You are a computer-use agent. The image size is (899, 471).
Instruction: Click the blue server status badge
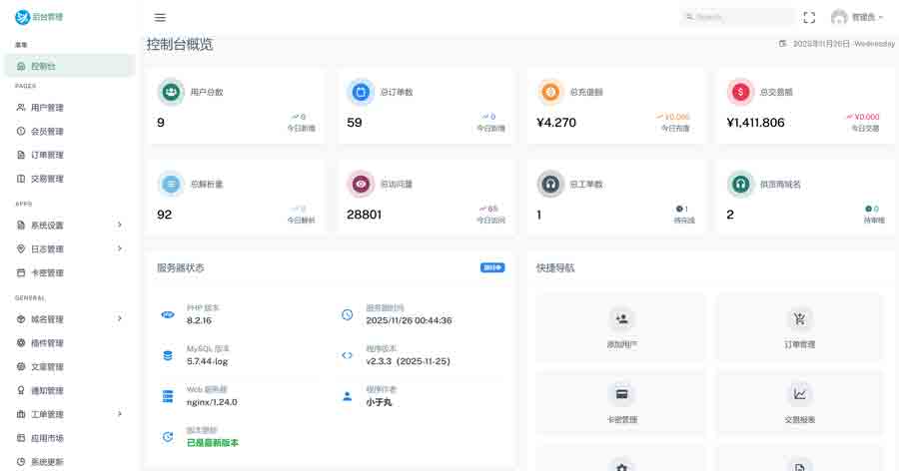(492, 267)
